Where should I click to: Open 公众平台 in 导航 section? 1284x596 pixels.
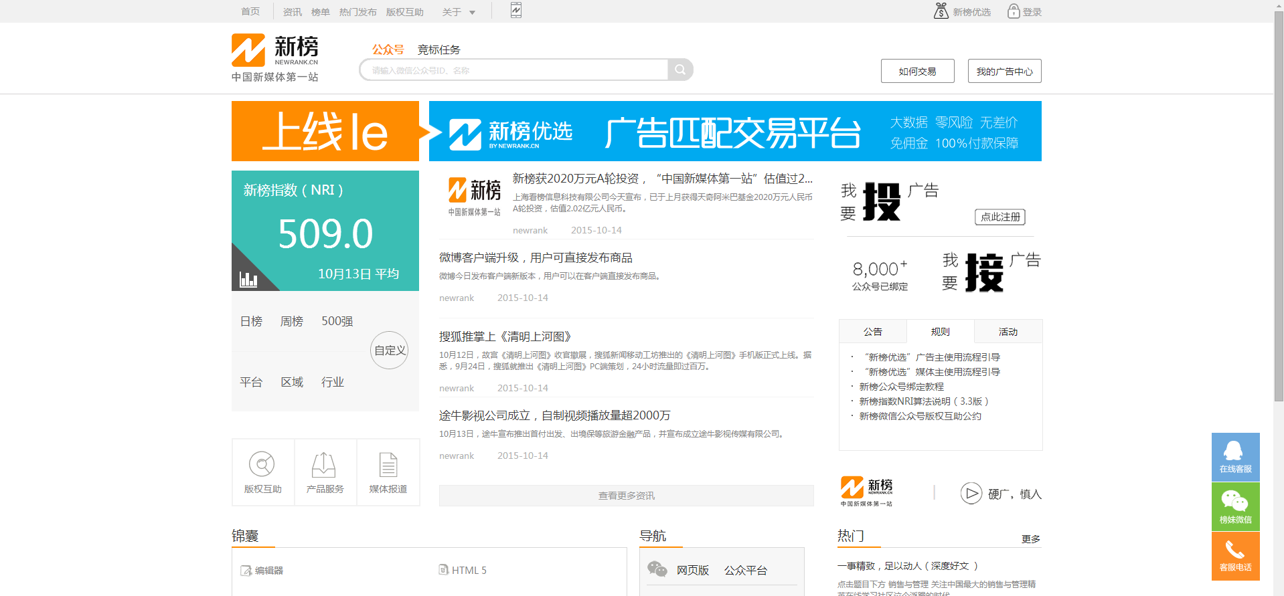(x=746, y=570)
